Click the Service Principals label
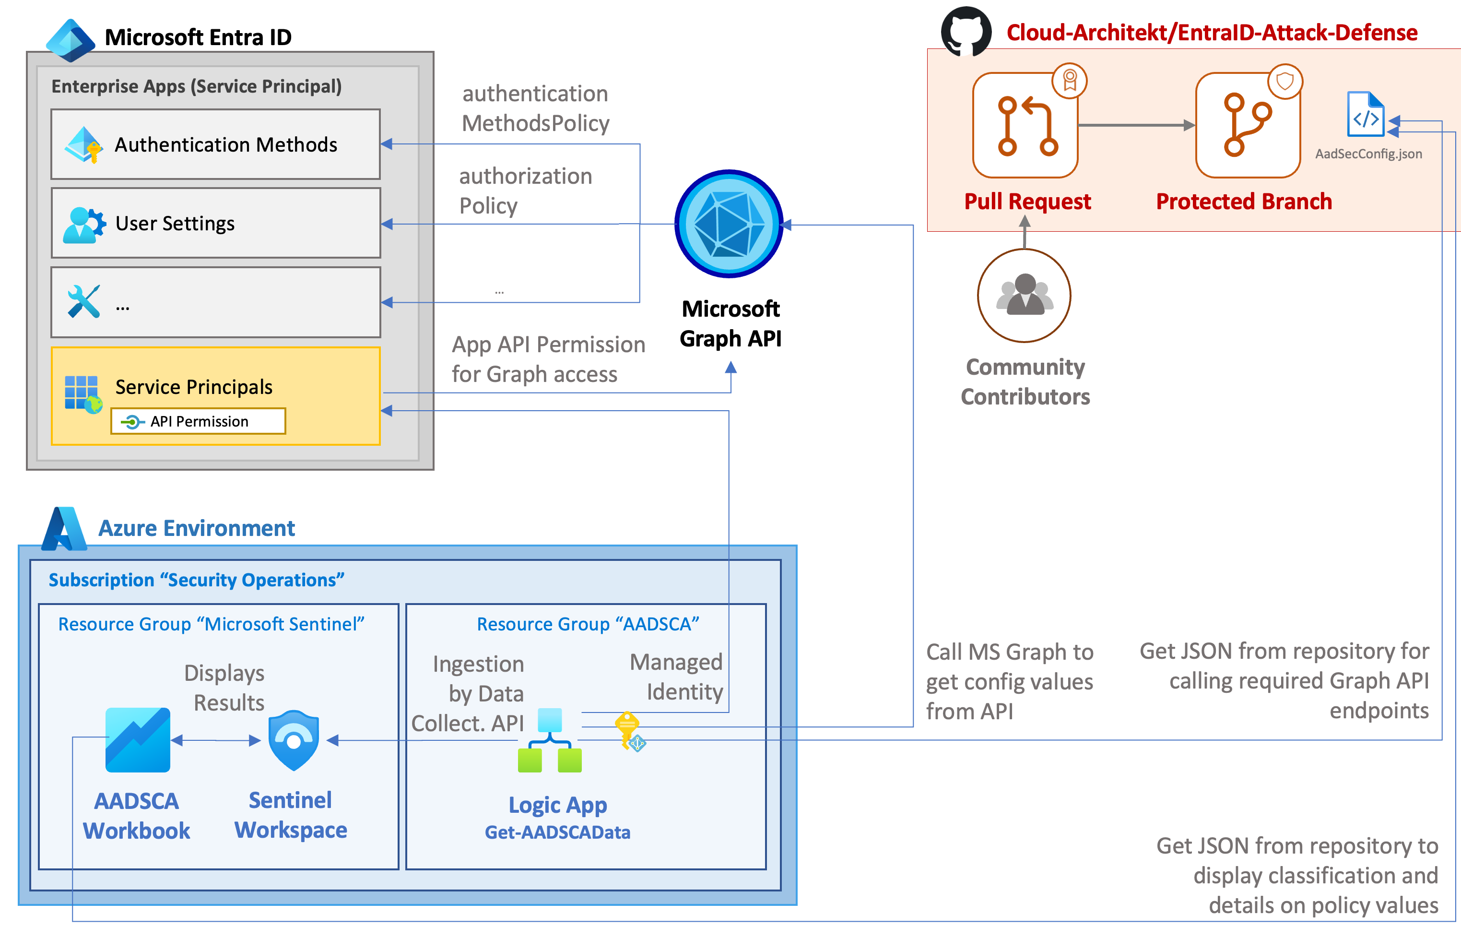The image size is (1461, 926). [x=194, y=387]
